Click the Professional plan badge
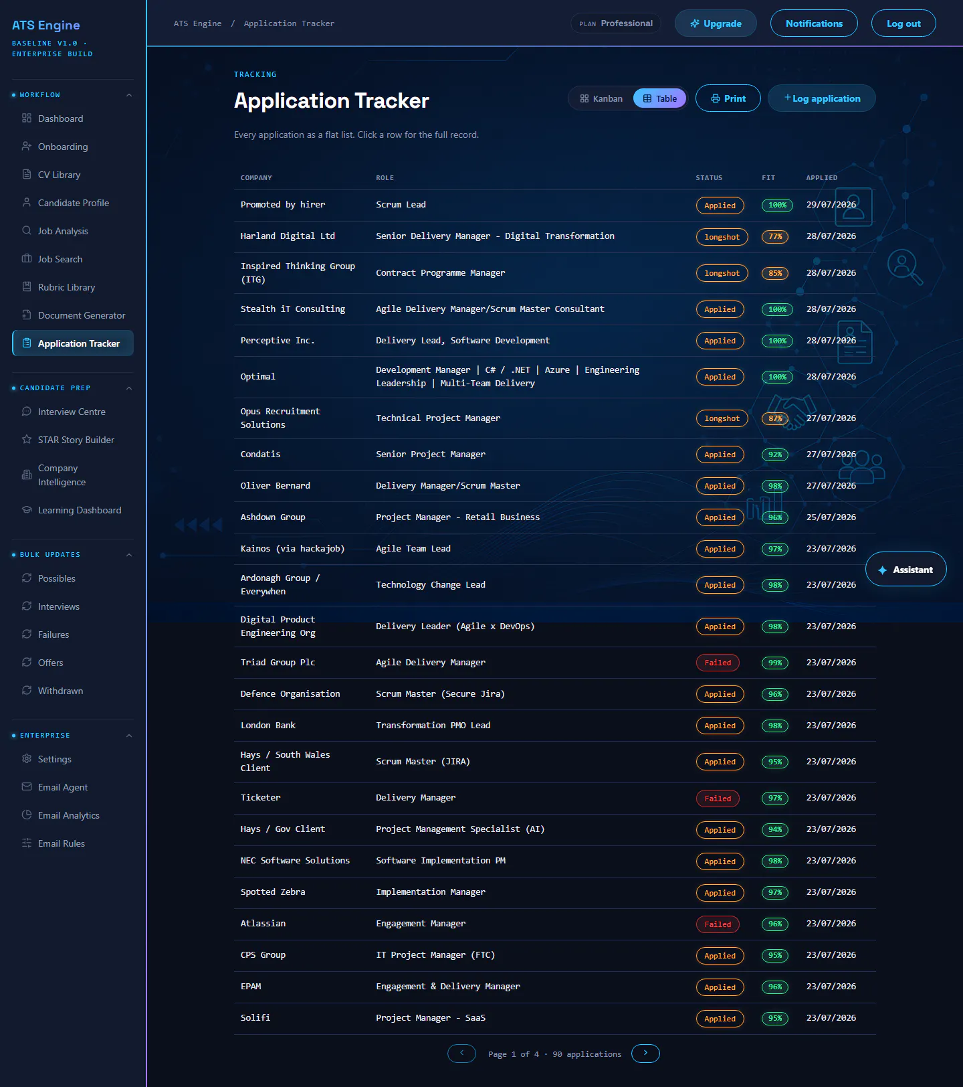Image resolution: width=963 pixels, height=1087 pixels. coord(615,23)
